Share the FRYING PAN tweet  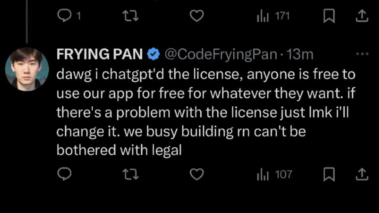tap(362, 174)
